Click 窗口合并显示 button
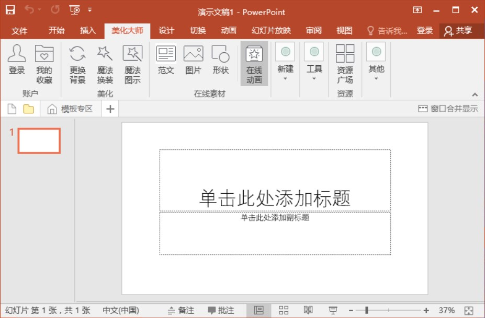 [448, 109]
